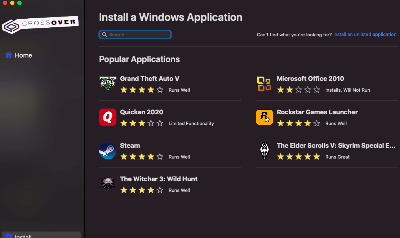Click 'Runs Well' text for The Witcher 3
The width and height of the screenshot is (400, 238).
click(x=179, y=191)
